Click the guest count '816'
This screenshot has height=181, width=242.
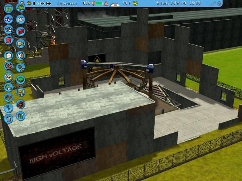[86, 3]
